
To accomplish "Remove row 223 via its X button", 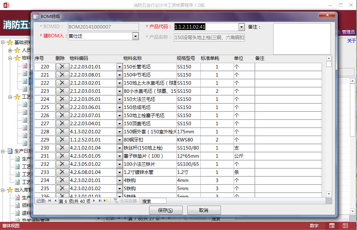I will coord(62,91).
